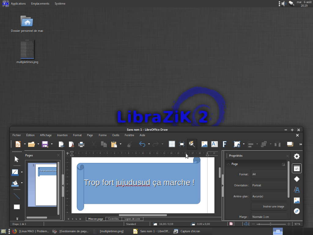This screenshot has height=235, width=313.
Task: Open the Orientation combo box (Portrait)
Action: (269, 185)
